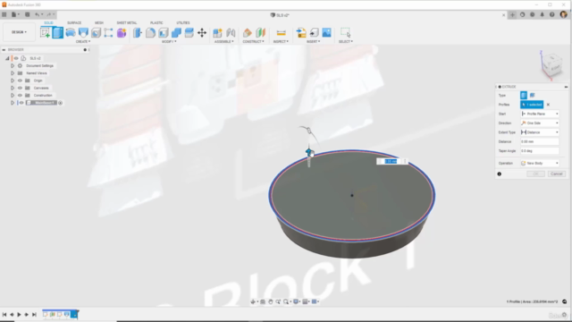Select the Offset Face tool
The image size is (572, 322).
189,32
